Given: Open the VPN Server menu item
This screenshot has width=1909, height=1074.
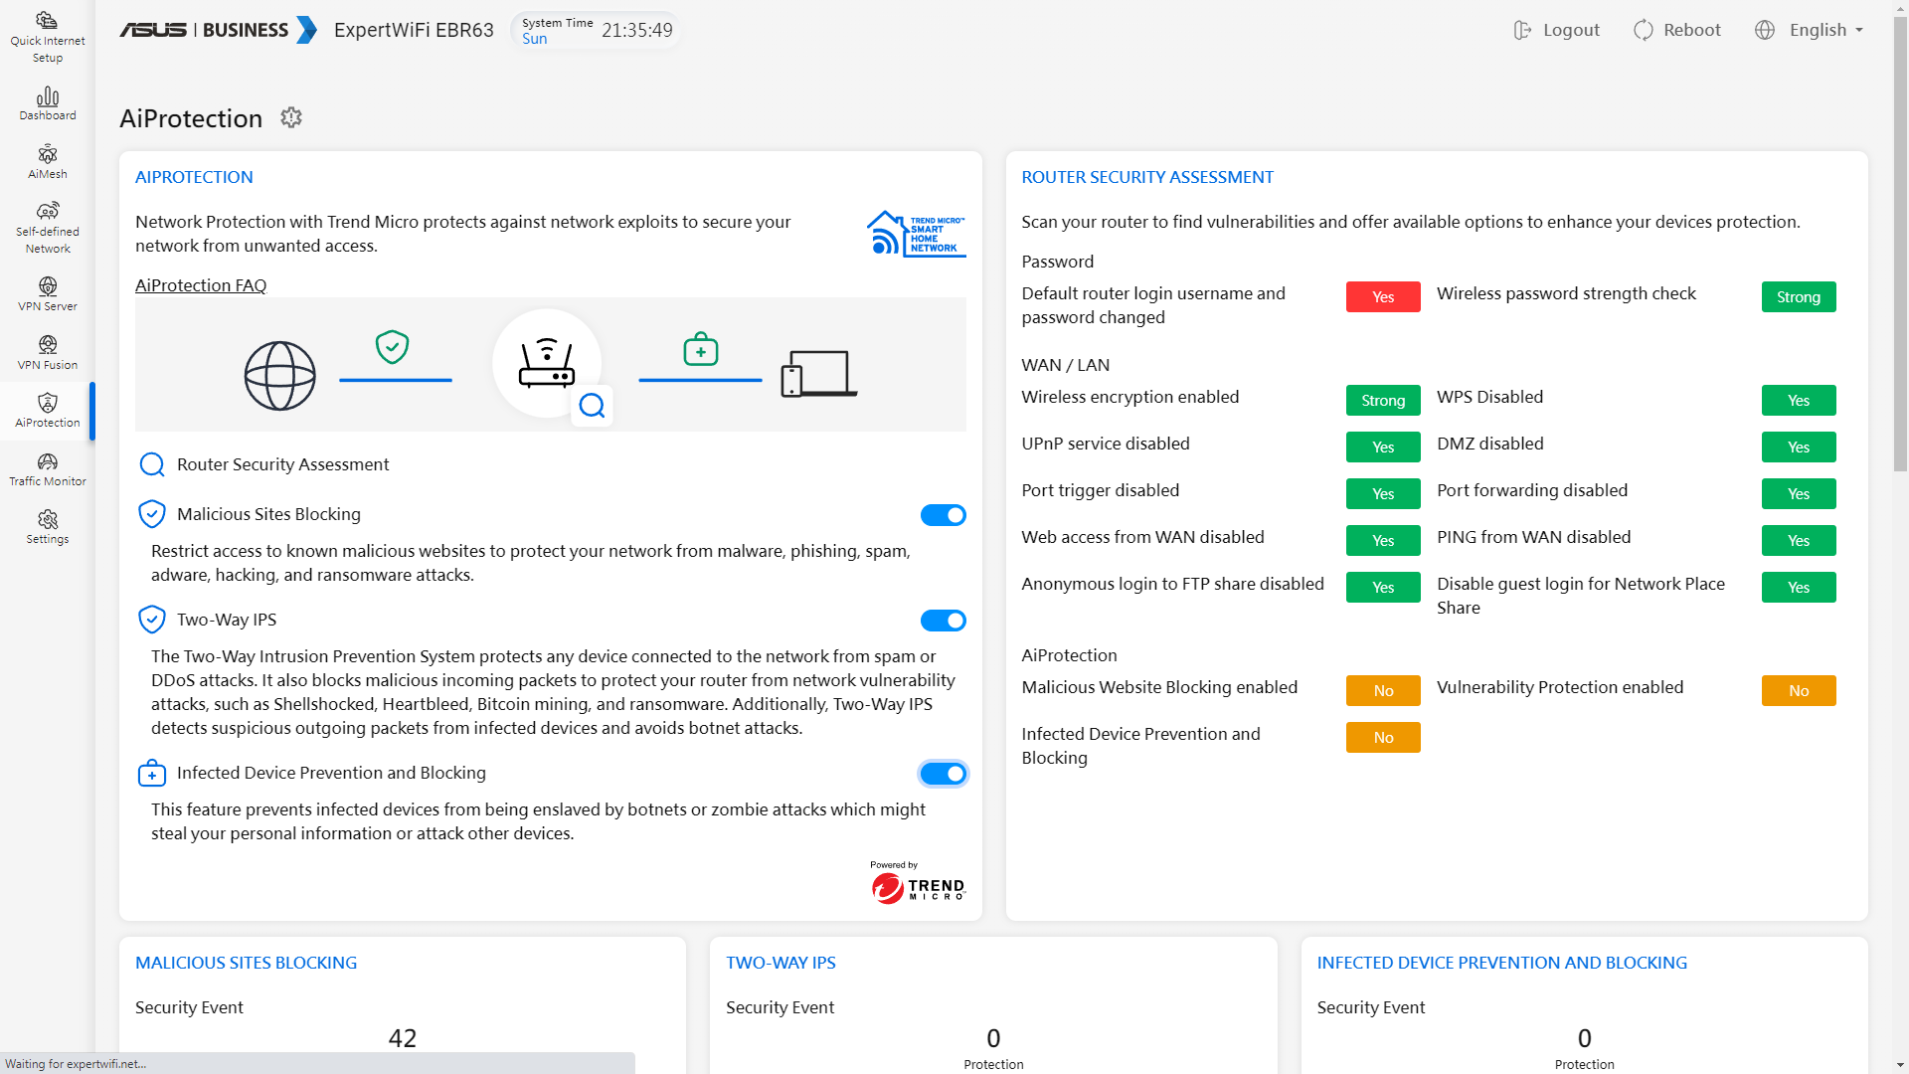Looking at the screenshot, I should pos(48,293).
